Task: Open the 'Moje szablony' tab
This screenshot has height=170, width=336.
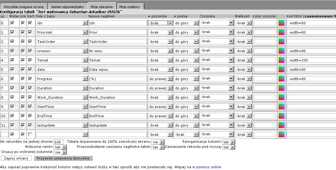Action: (x=130, y=7)
